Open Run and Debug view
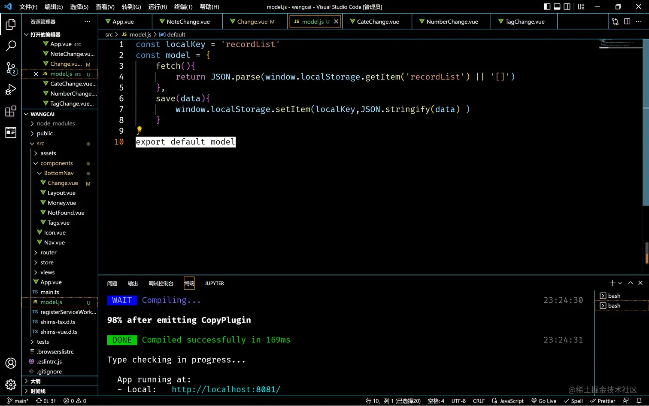 (x=11, y=89)
